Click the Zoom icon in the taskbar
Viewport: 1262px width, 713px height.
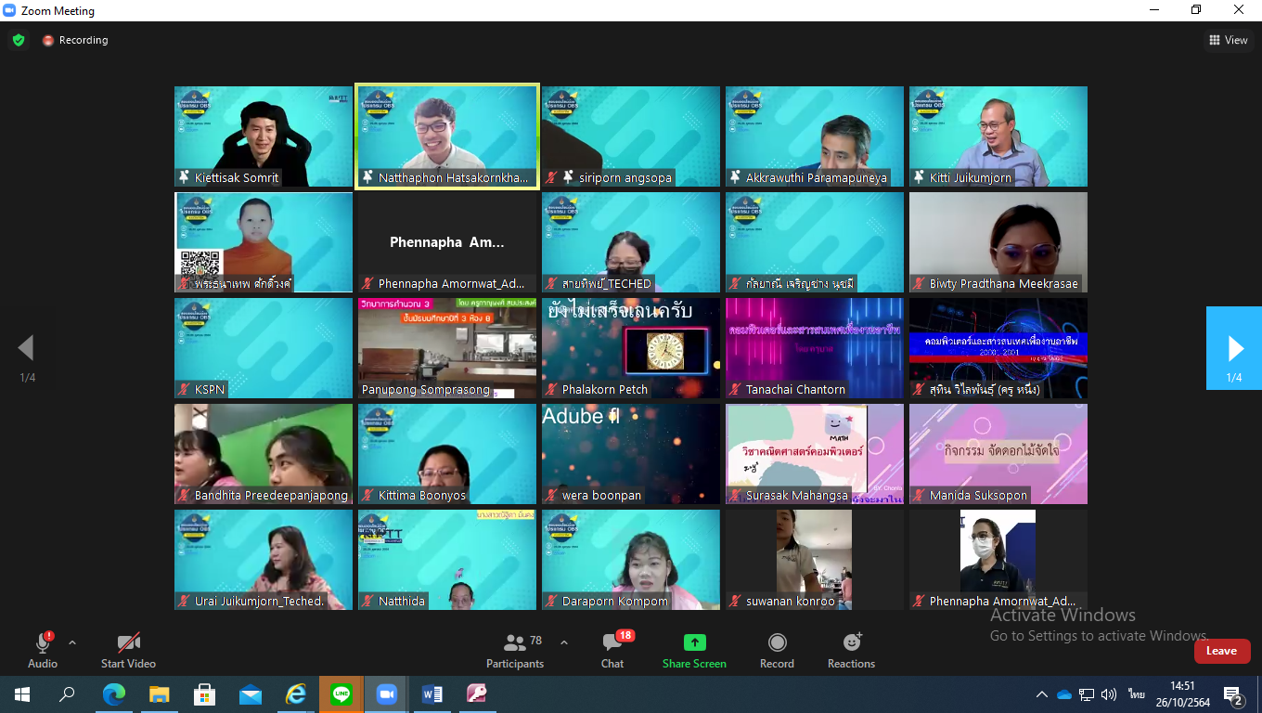pyautogui.click(x=386, y=694)
